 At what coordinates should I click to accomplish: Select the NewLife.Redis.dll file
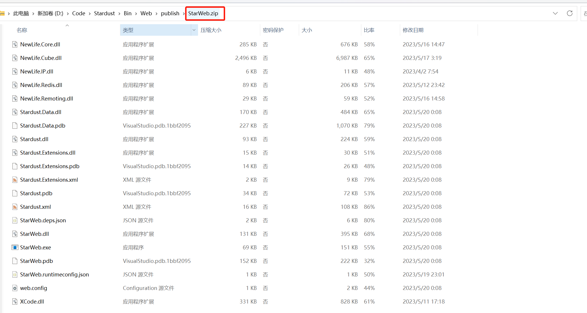[x=41, y=85]
